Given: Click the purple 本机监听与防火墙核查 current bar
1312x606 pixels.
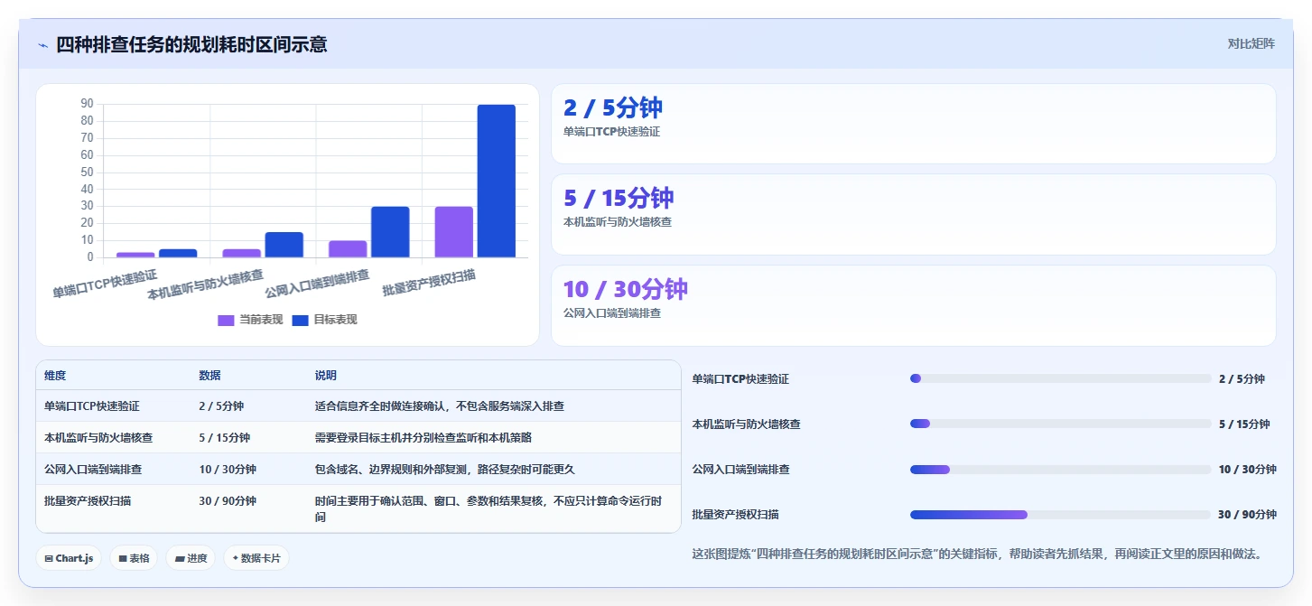Looking at the screenshot, I should coord(242,253).
